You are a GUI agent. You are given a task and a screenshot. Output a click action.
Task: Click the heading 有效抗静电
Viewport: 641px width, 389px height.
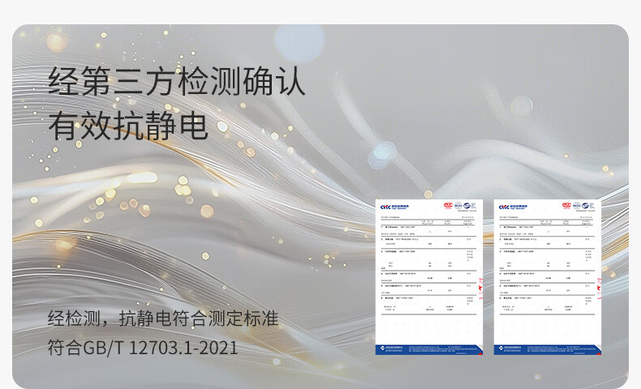point(128,126)
